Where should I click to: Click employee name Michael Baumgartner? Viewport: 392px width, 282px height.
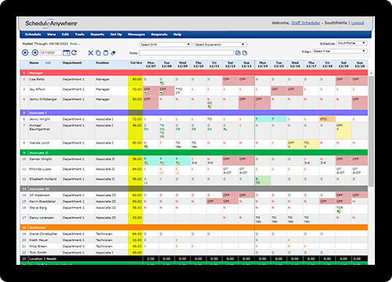pyautogui.click(x=39, y=128)
